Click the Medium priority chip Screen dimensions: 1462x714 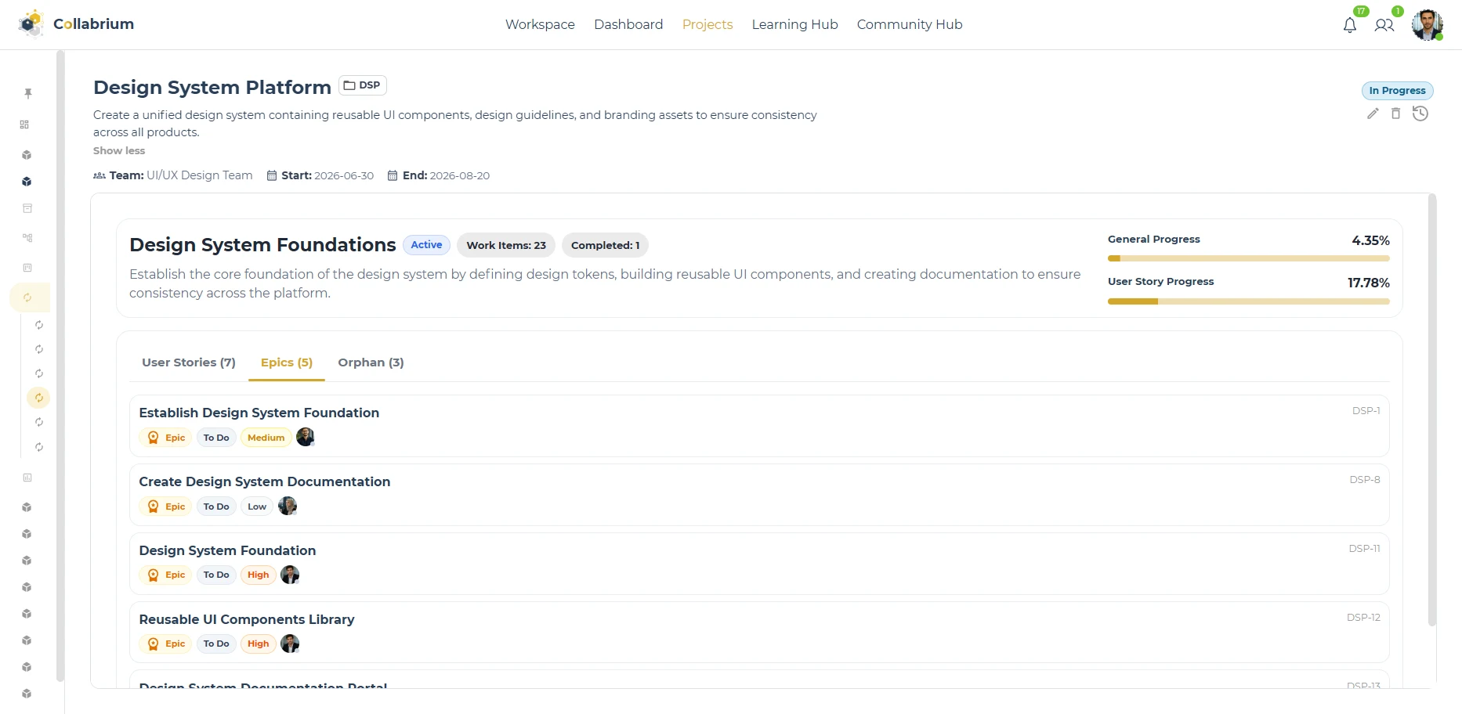tap(266, 438)
